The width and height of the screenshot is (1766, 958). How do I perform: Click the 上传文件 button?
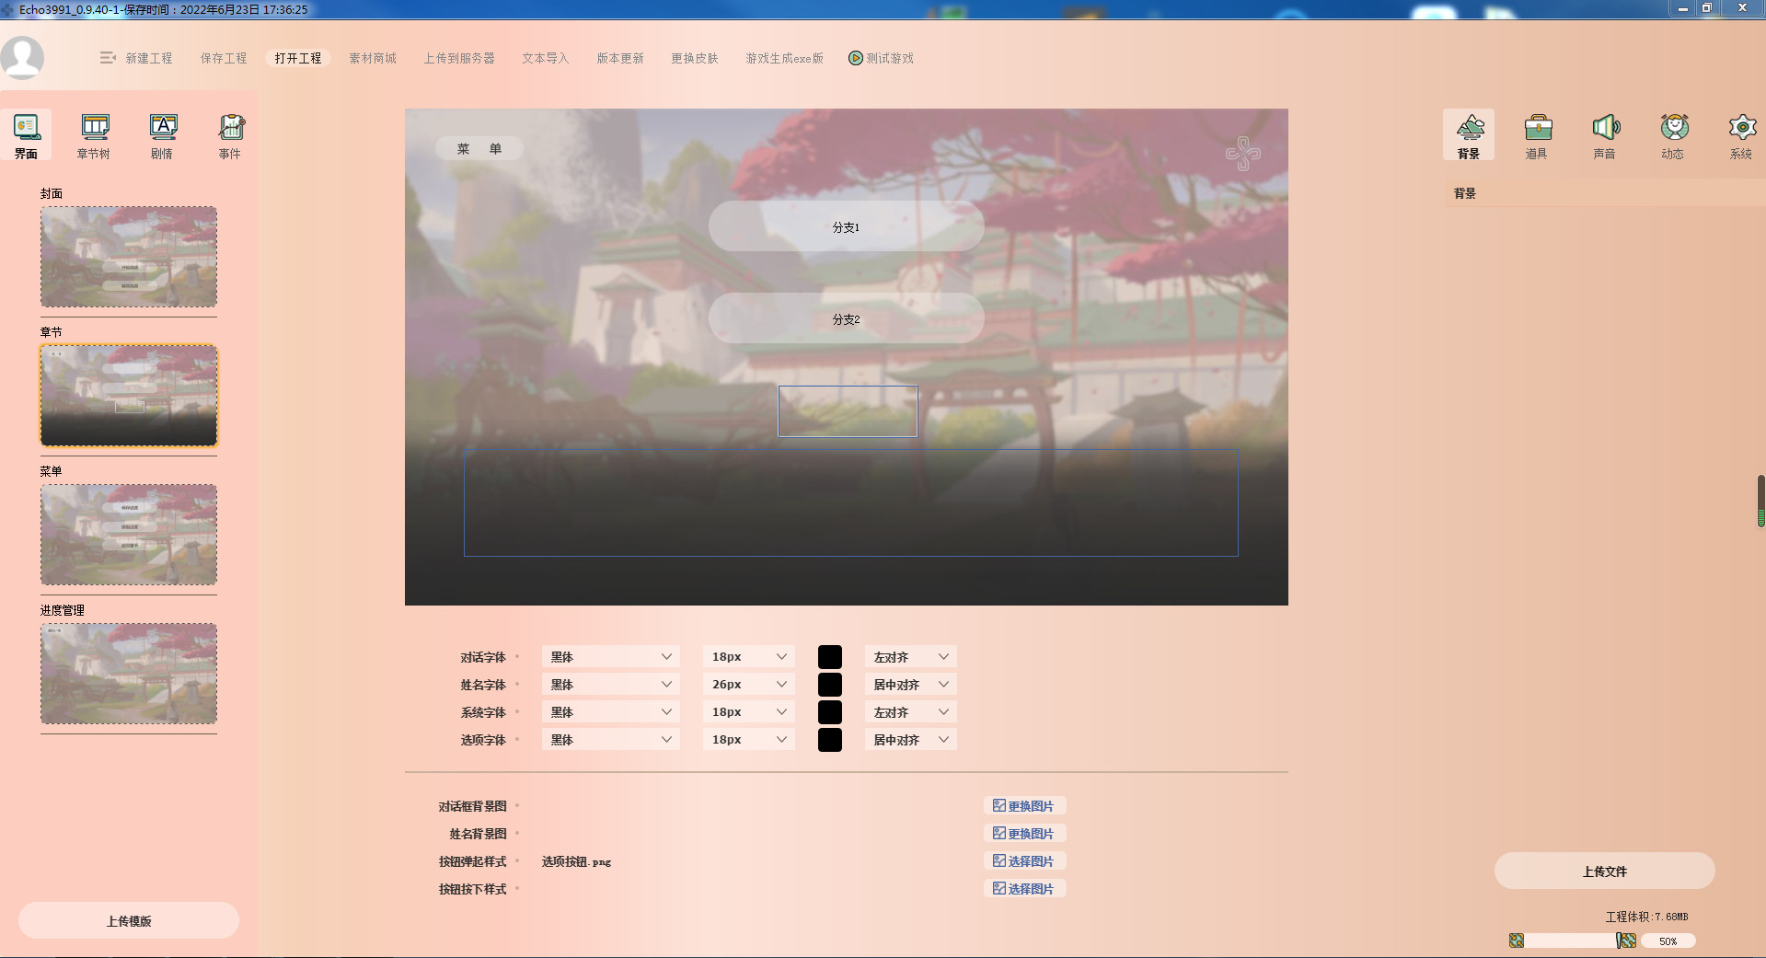[1605, 871]
